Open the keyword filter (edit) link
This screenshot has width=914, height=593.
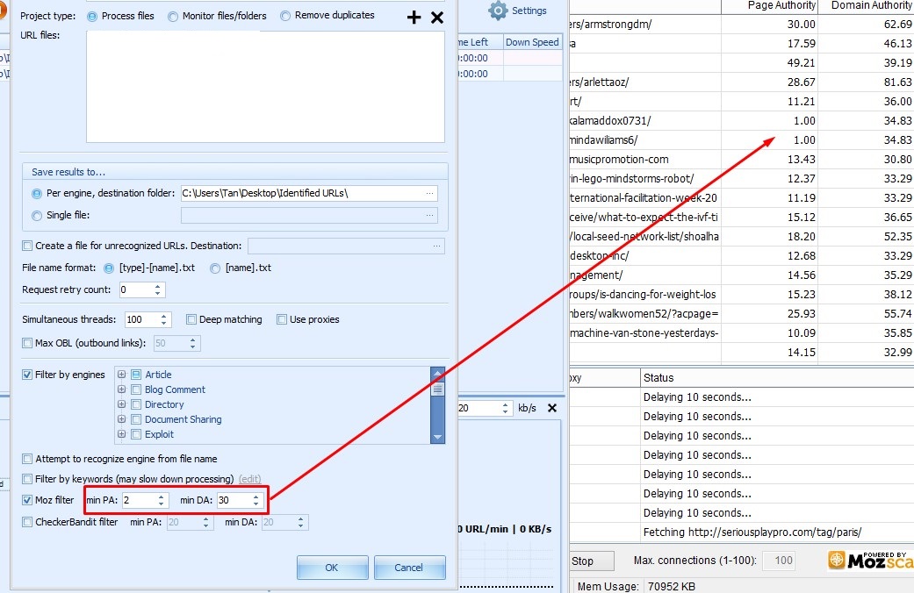pyautogui.click(x=250, y=479)
